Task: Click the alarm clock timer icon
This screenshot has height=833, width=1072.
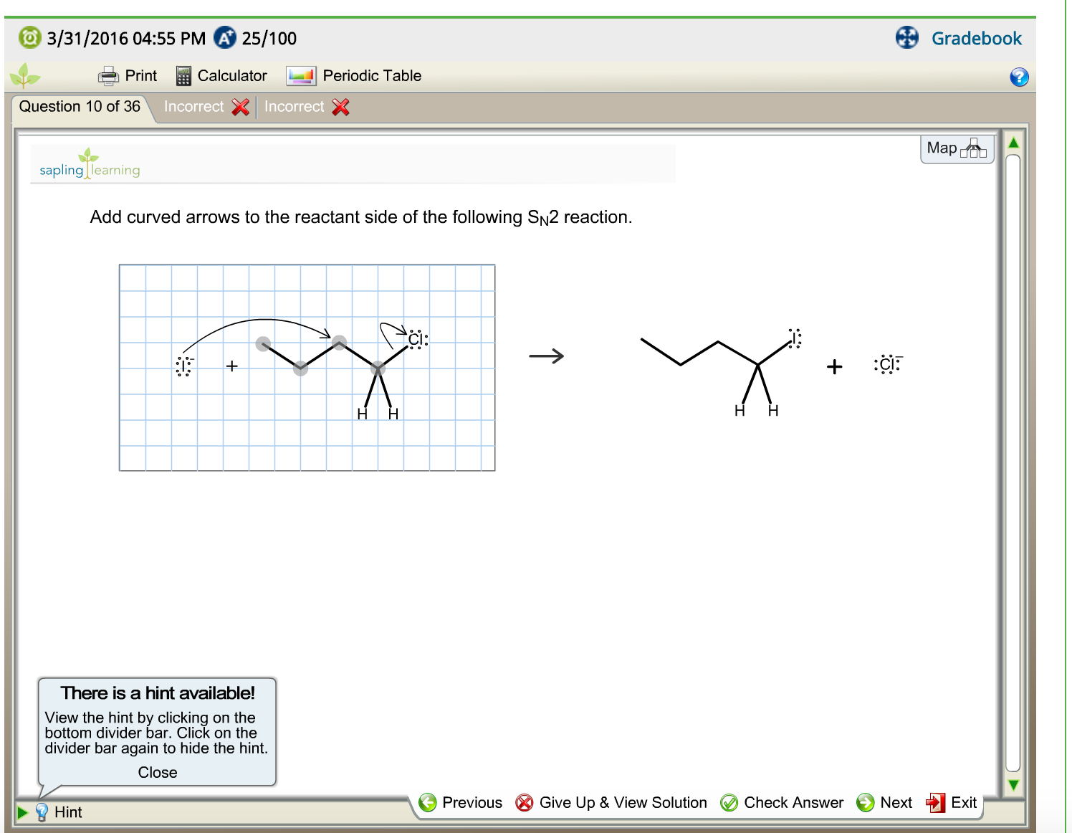Action: (x=29, y=37)
